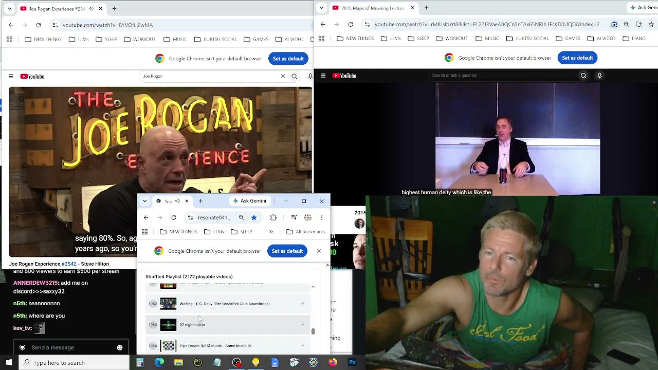Click the search button beside 'Search or ask a question'
Screen dimensions: 658x370
[583, 76]
